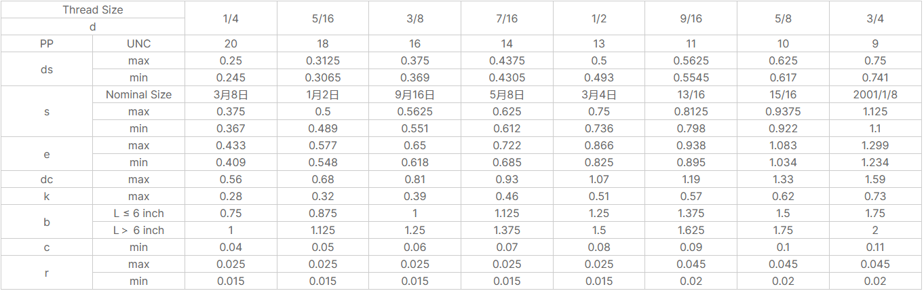
Task: Select the 7/16 thread size column header
Action: (x=507, y=18)
